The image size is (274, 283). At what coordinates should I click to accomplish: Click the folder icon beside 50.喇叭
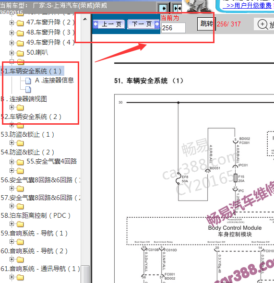click(x=20, y=53)
